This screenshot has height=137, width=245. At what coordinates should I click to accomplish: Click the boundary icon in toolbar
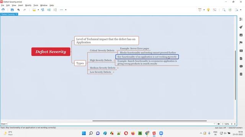pyautogui.click(x=49, y=10)
